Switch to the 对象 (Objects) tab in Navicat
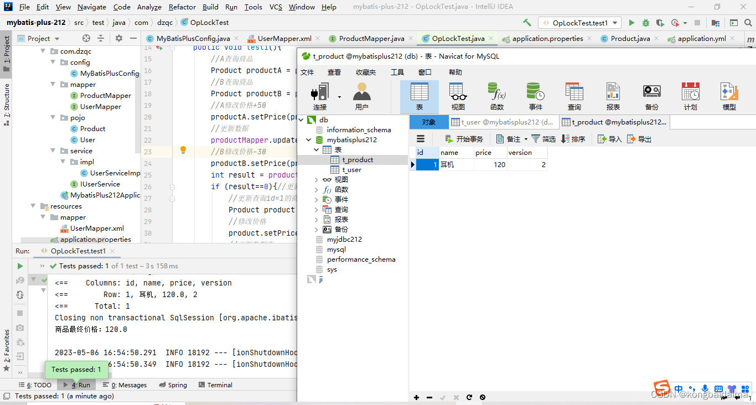The width and height of the screenshot is (756, 405). (x=429, y=122)
